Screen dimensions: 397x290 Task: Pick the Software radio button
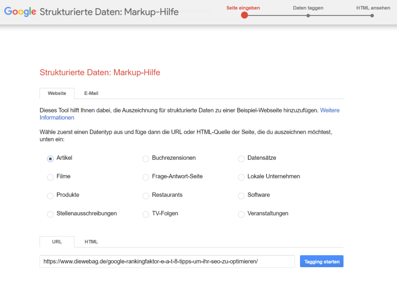(x=241, y=196)
